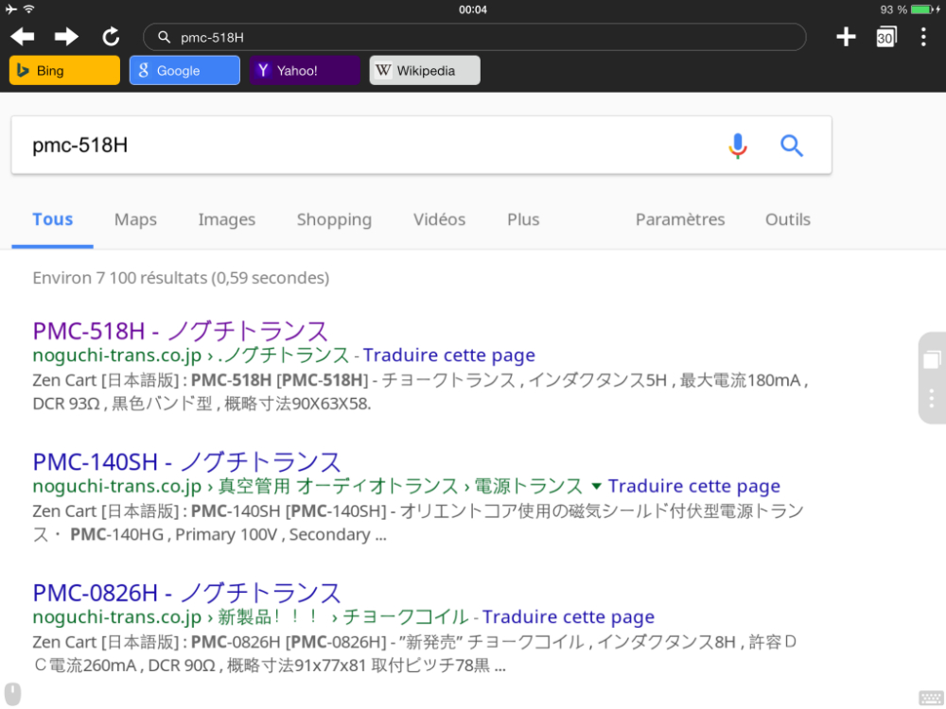Tap the side panel three-dot icon
The width and height of the screenshot is (946, 709).
click(932, 398)
